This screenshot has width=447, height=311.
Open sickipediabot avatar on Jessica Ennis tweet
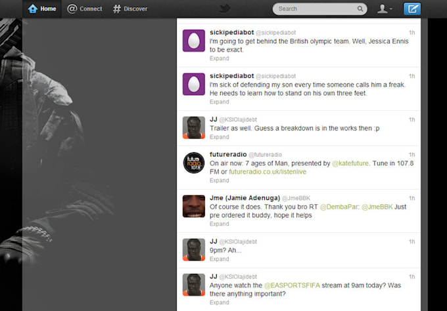[193, 41]
